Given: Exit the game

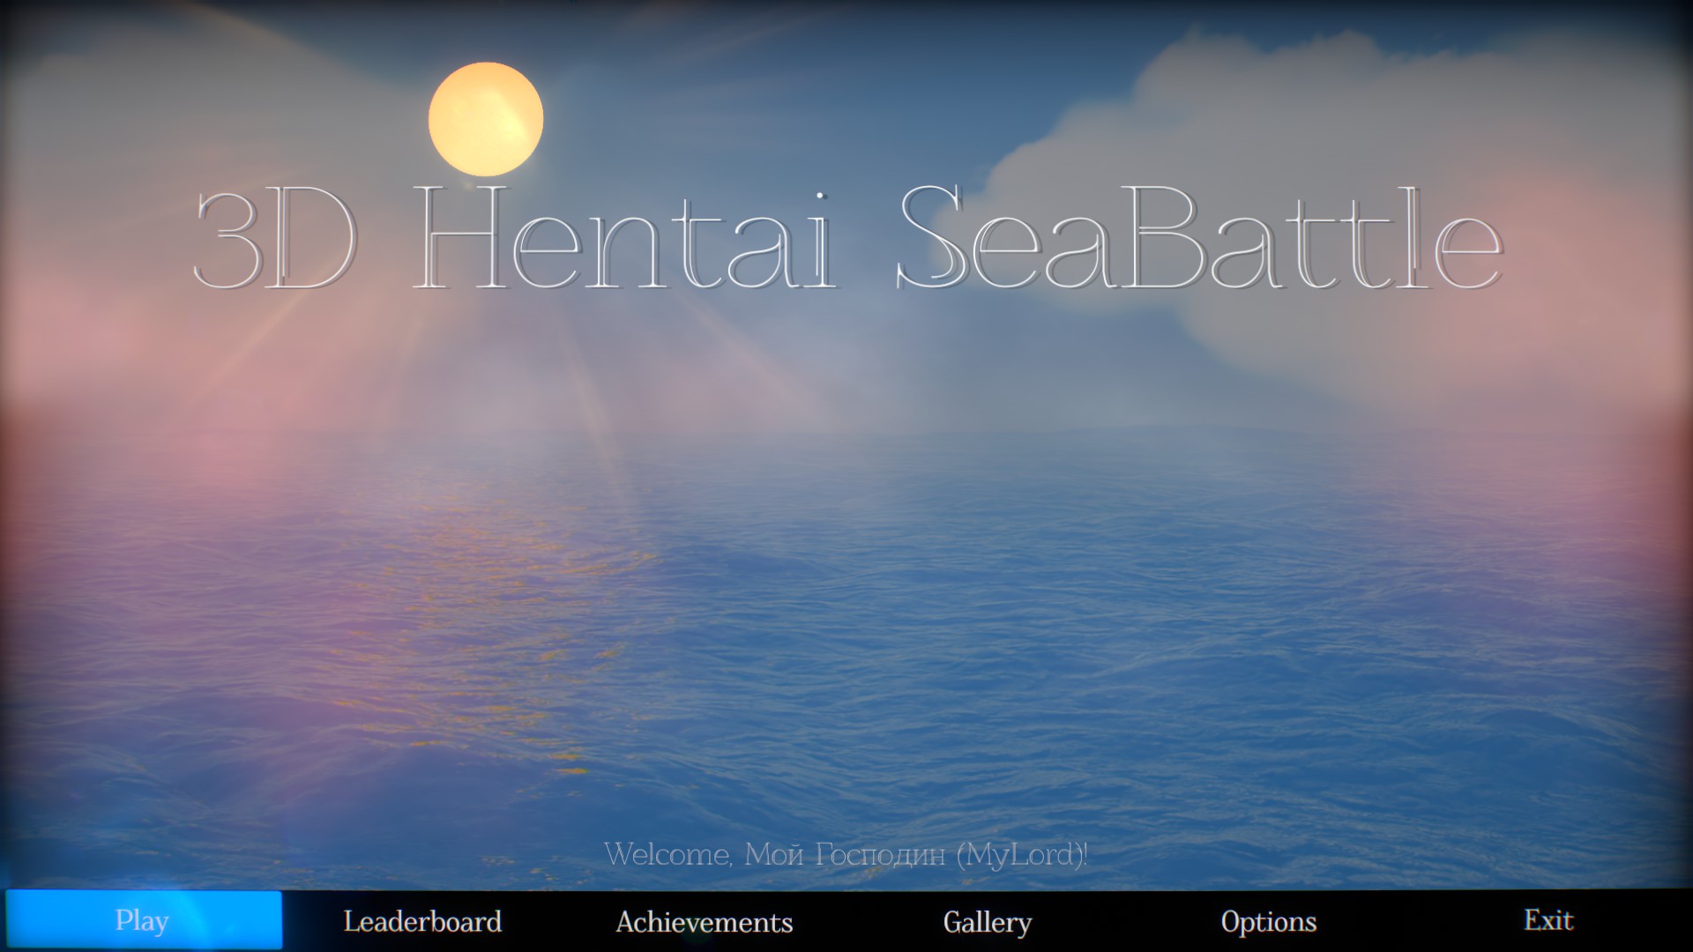Looking at the screenshot, I should coord(1549,920).
